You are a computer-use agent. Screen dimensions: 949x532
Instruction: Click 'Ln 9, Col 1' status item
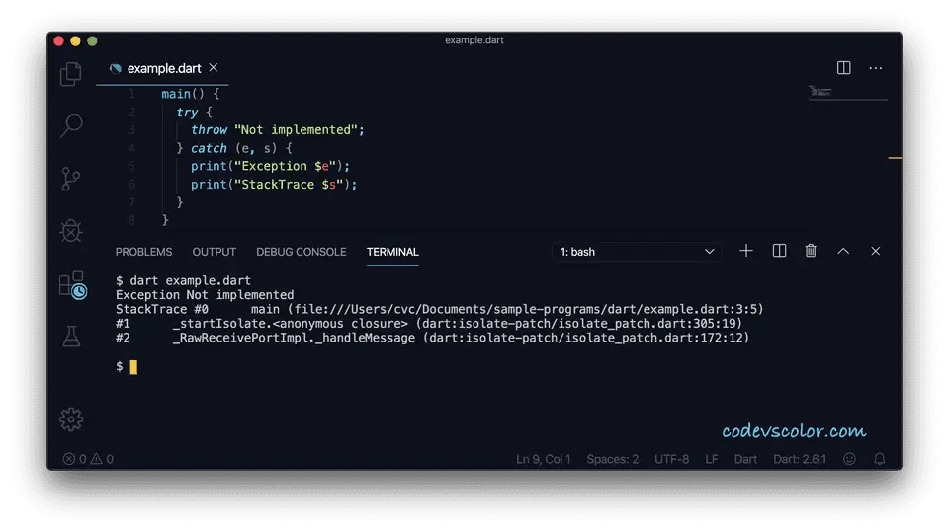coord(544,459)
